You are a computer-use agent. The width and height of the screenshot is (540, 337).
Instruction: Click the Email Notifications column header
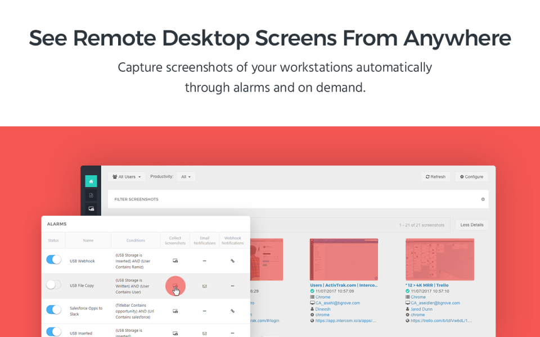(205, 241)
